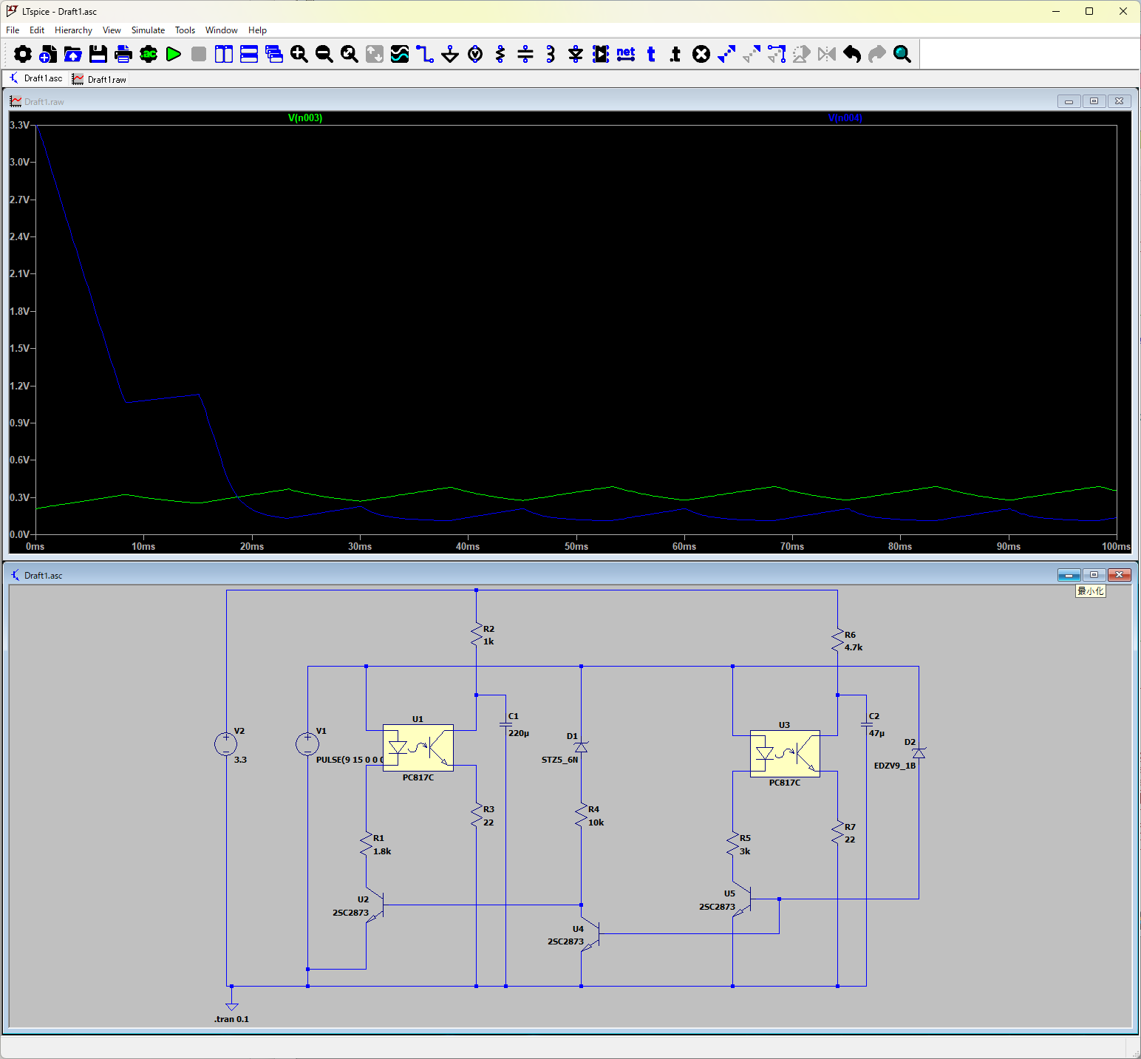Open the SPICE directive tool
This screenshot has height=1059, width=1141.
(x=675, y=54)
